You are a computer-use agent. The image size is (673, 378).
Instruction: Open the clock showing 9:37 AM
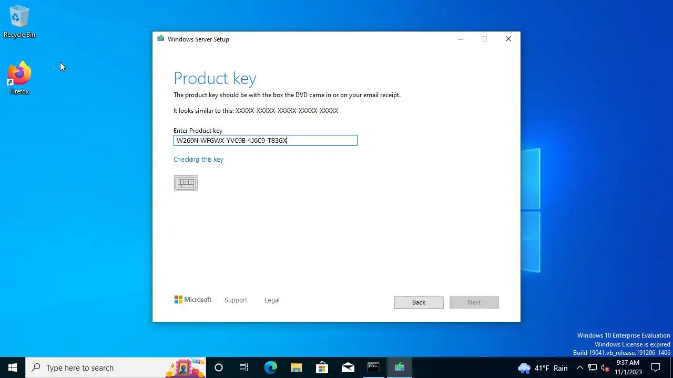[628, 367]
